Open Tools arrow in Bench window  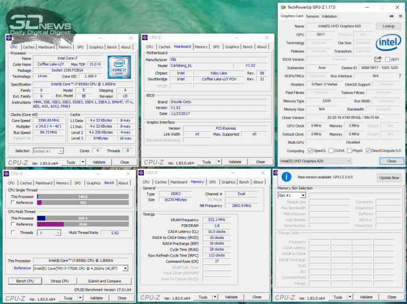(x=80, y=298)
